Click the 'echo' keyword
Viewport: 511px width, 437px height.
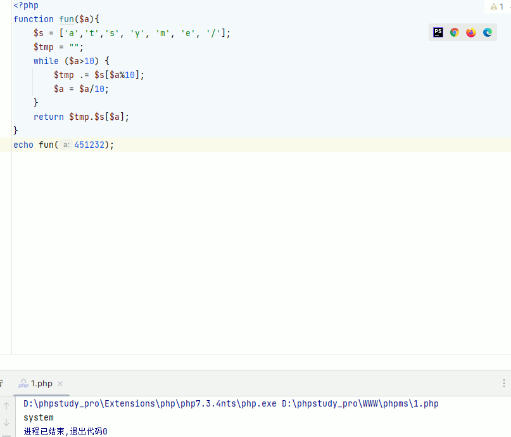pyautogui.click(x=23, y=145)
